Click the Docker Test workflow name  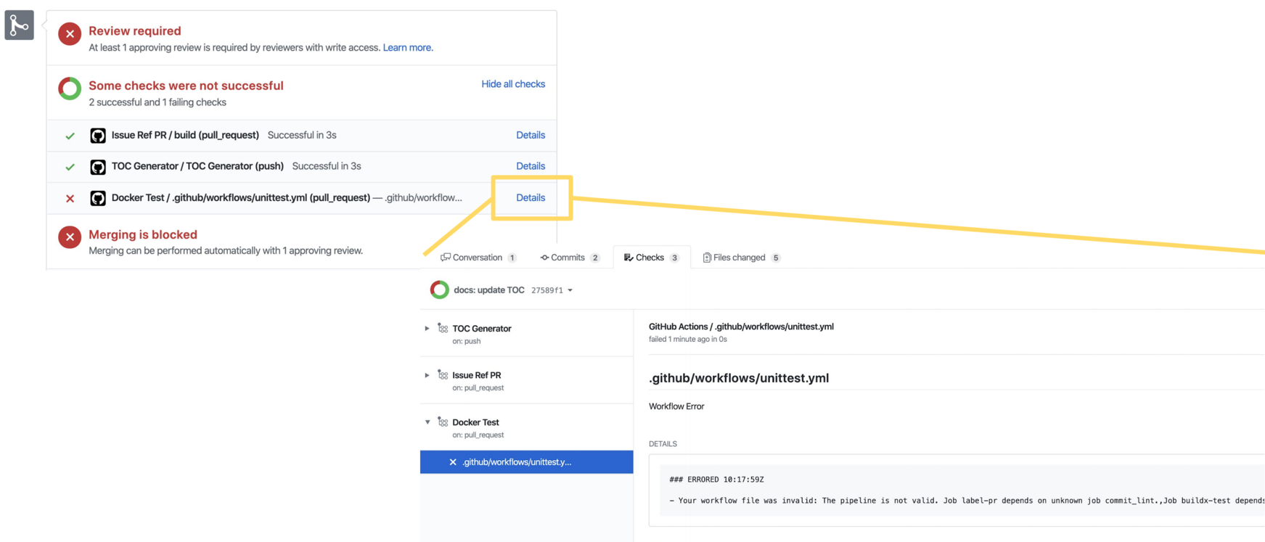(476, 422)
